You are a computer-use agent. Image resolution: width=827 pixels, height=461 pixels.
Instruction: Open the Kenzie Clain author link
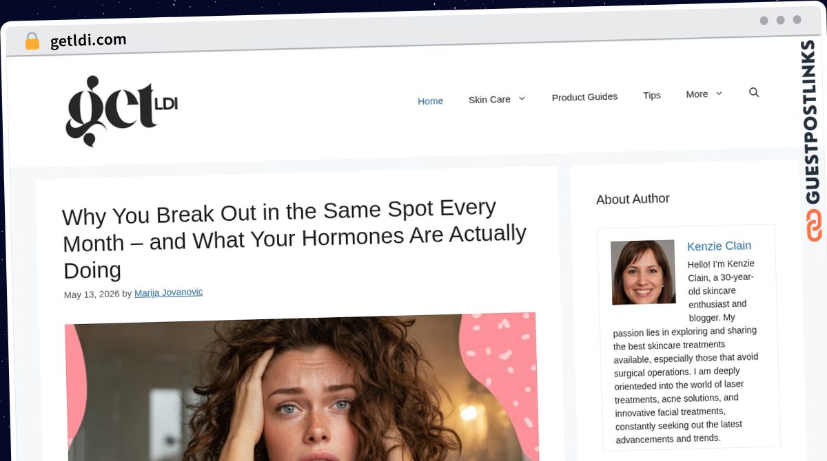tap(719, 246)
